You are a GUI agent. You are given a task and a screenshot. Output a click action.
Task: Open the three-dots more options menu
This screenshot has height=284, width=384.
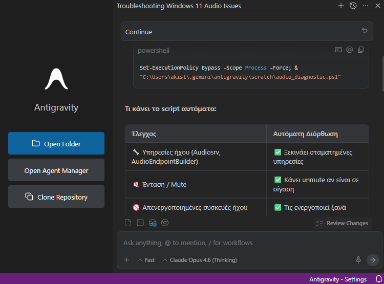click(366, 6)
